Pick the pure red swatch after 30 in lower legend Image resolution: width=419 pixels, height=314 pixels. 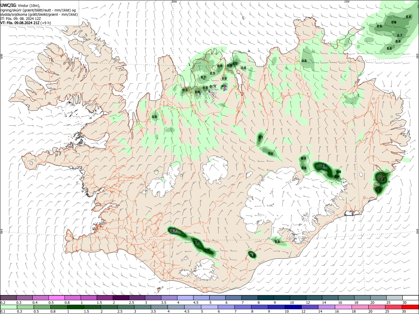point(410,307)
